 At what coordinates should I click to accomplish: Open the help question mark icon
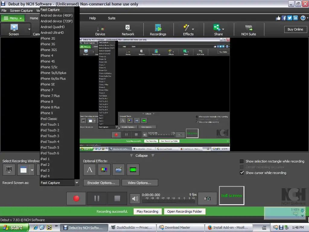(303, 18)
